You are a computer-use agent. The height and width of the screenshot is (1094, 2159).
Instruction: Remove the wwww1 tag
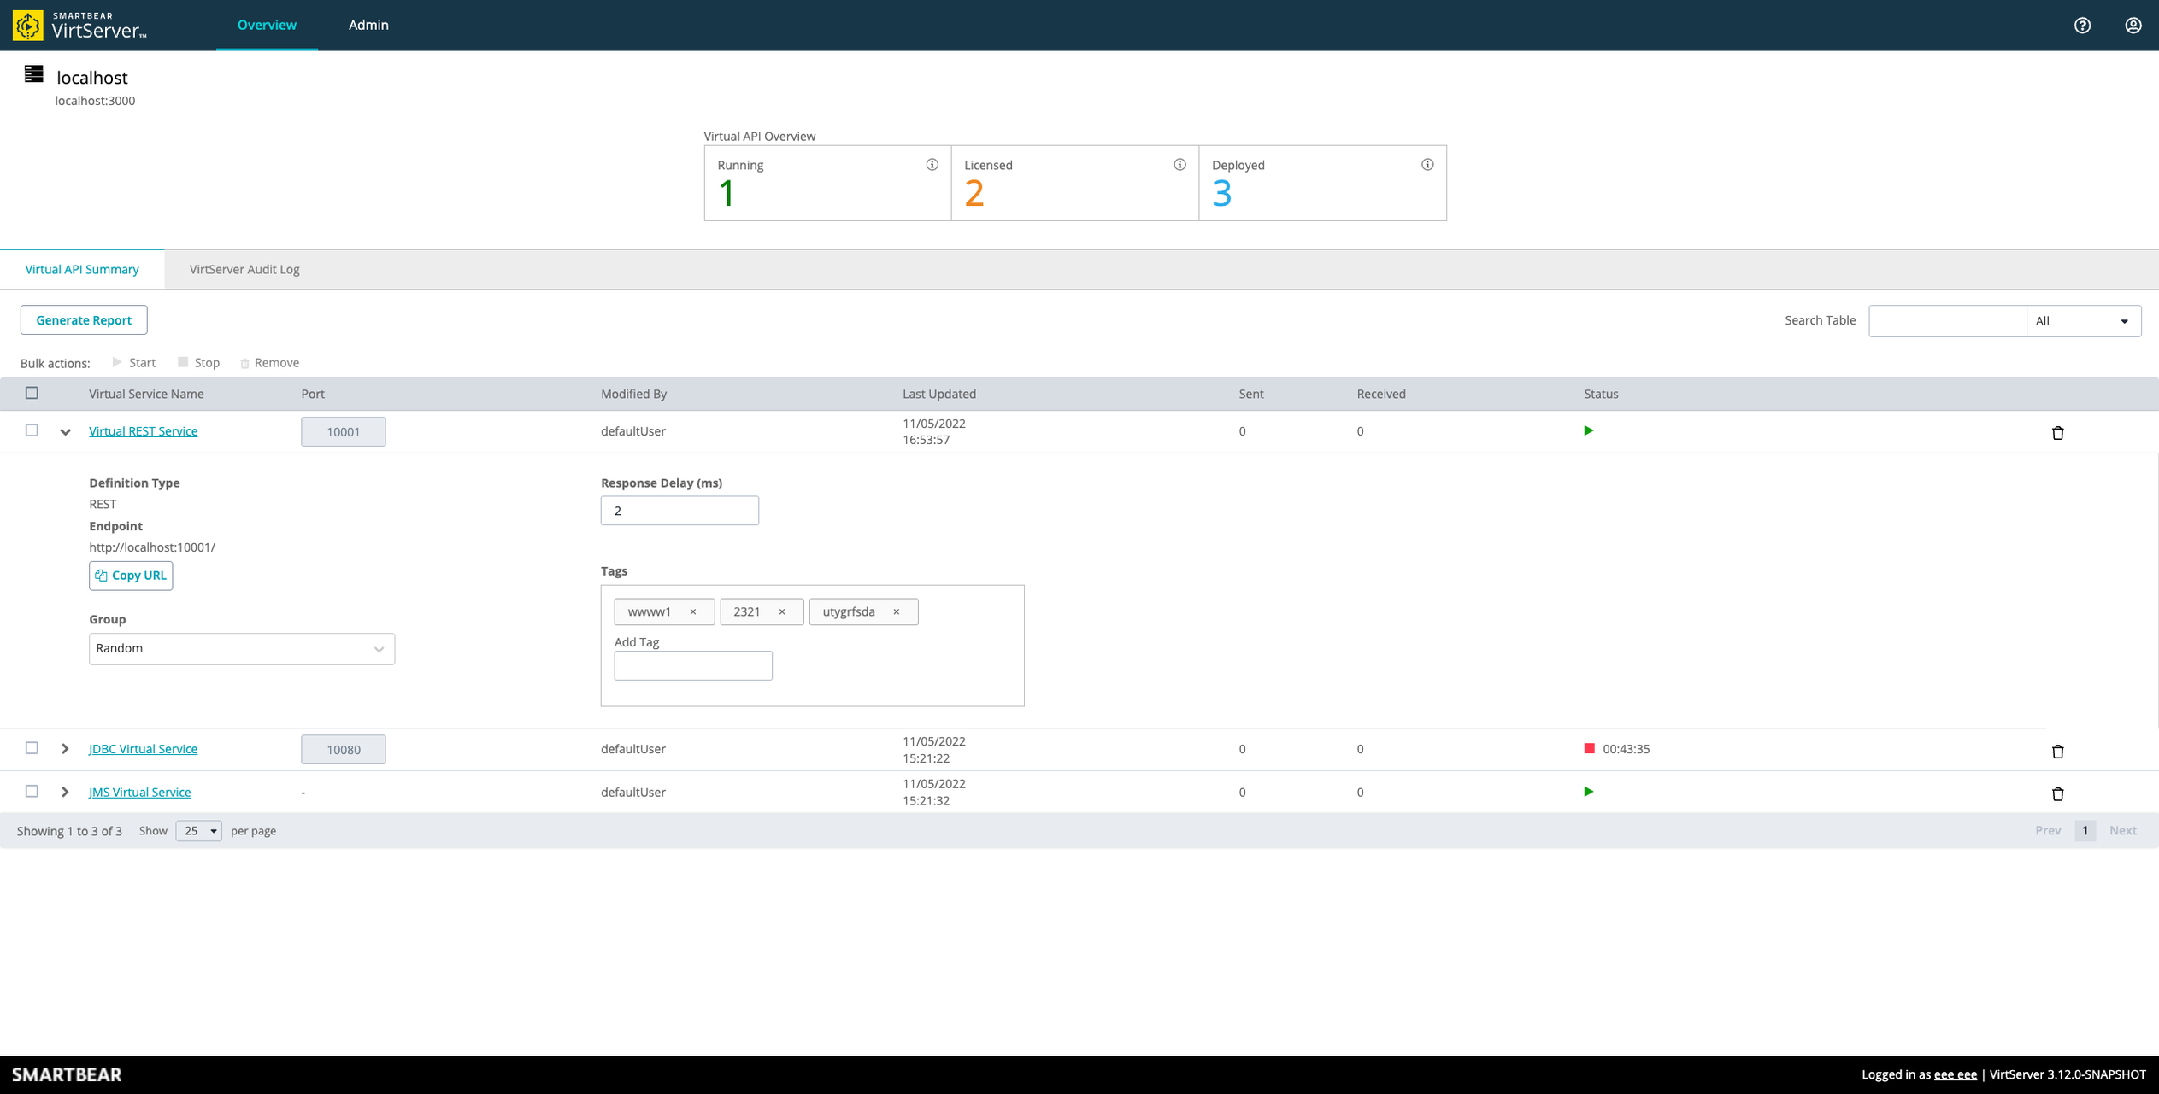click(x=693, y=612)
